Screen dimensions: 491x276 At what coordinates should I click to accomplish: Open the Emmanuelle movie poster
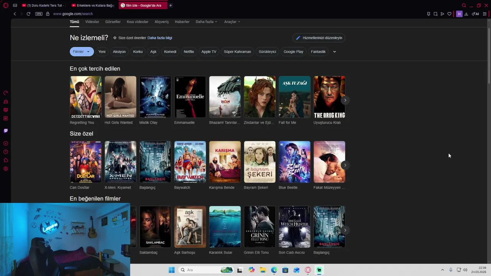coord(190,97)
